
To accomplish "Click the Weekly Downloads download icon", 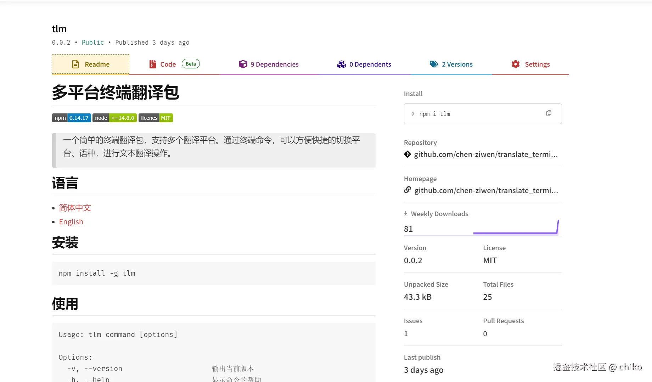I will [406, 213].
